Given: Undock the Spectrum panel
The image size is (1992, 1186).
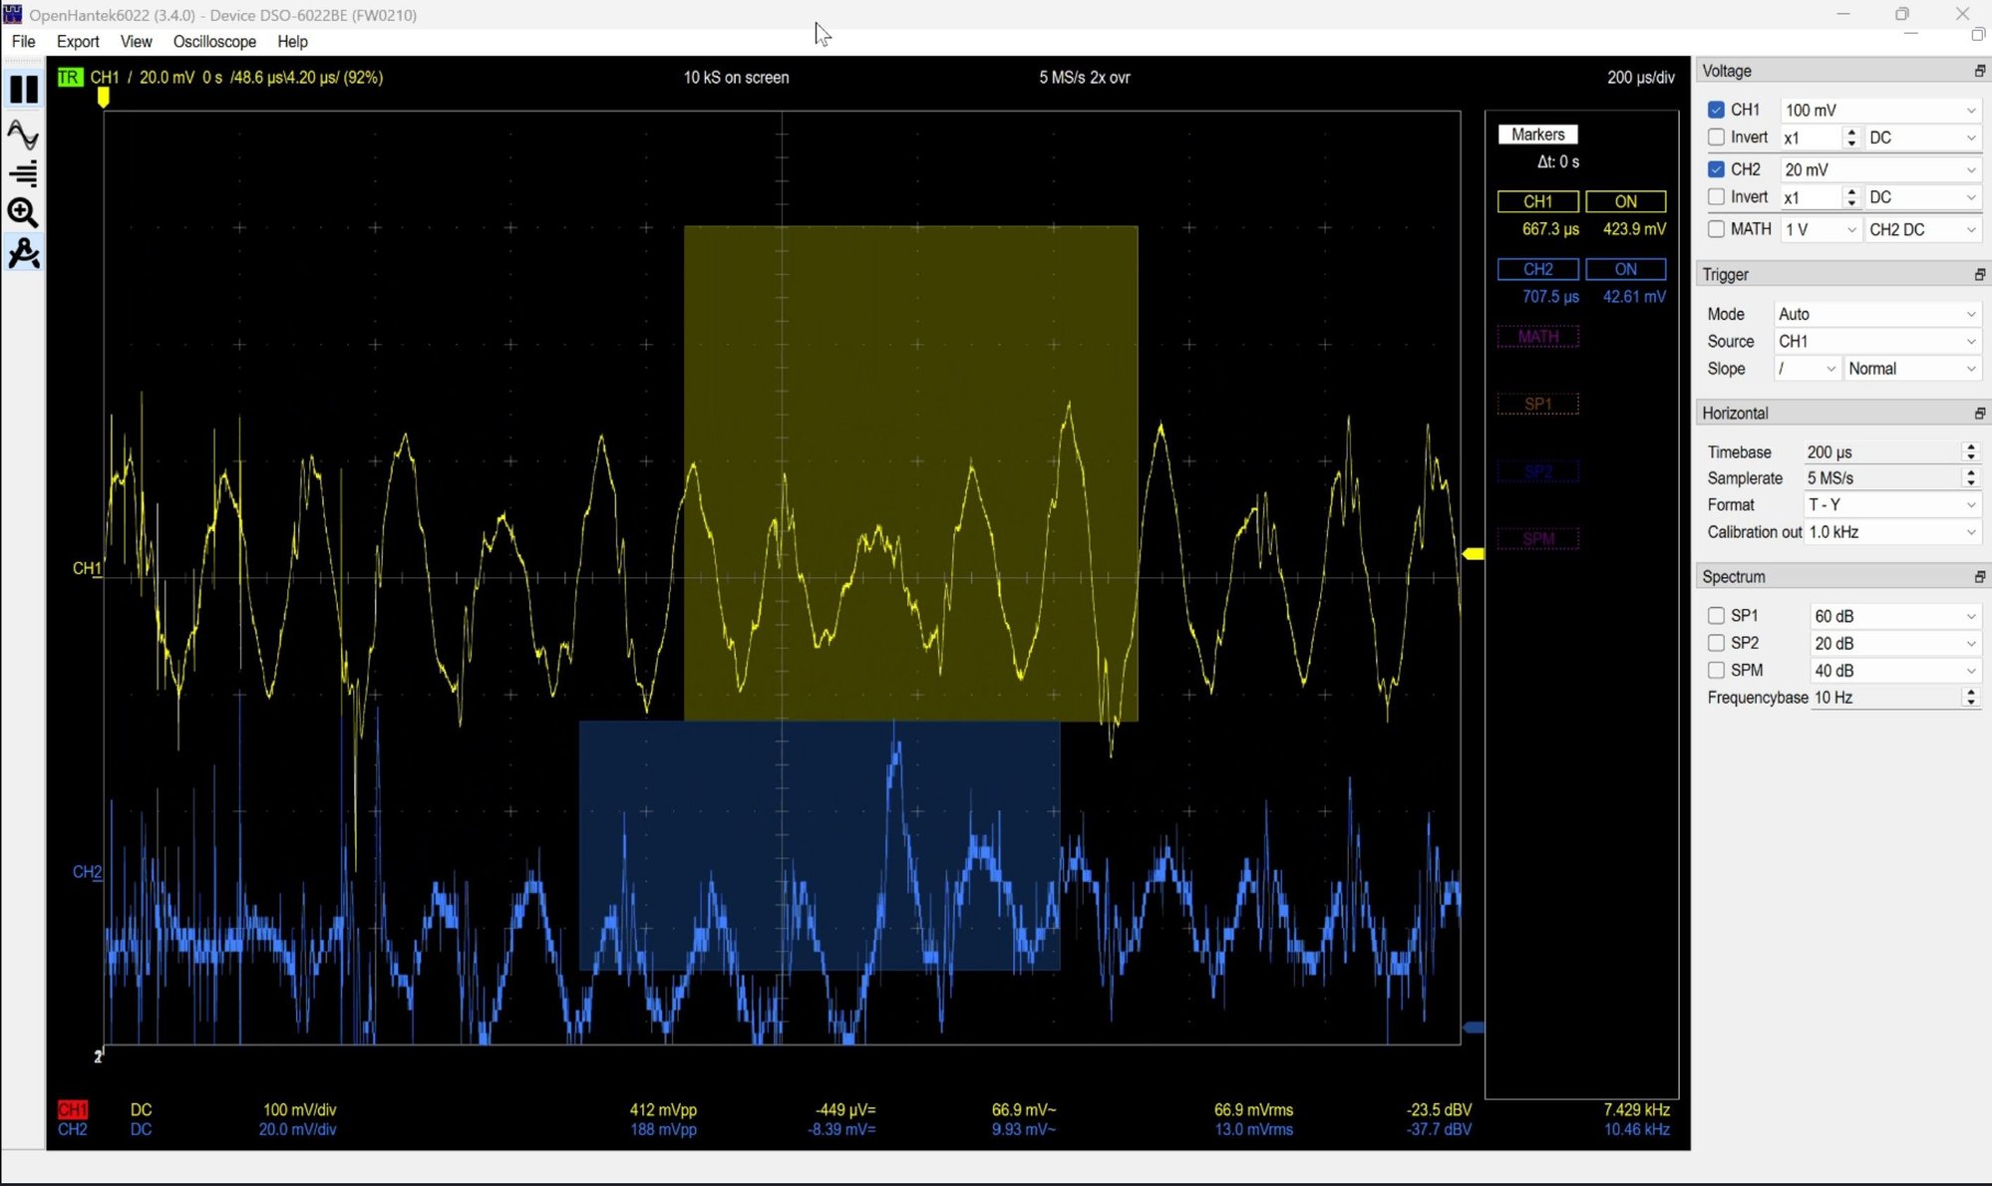Looking at the screenshot, I should coord(1979,577).
